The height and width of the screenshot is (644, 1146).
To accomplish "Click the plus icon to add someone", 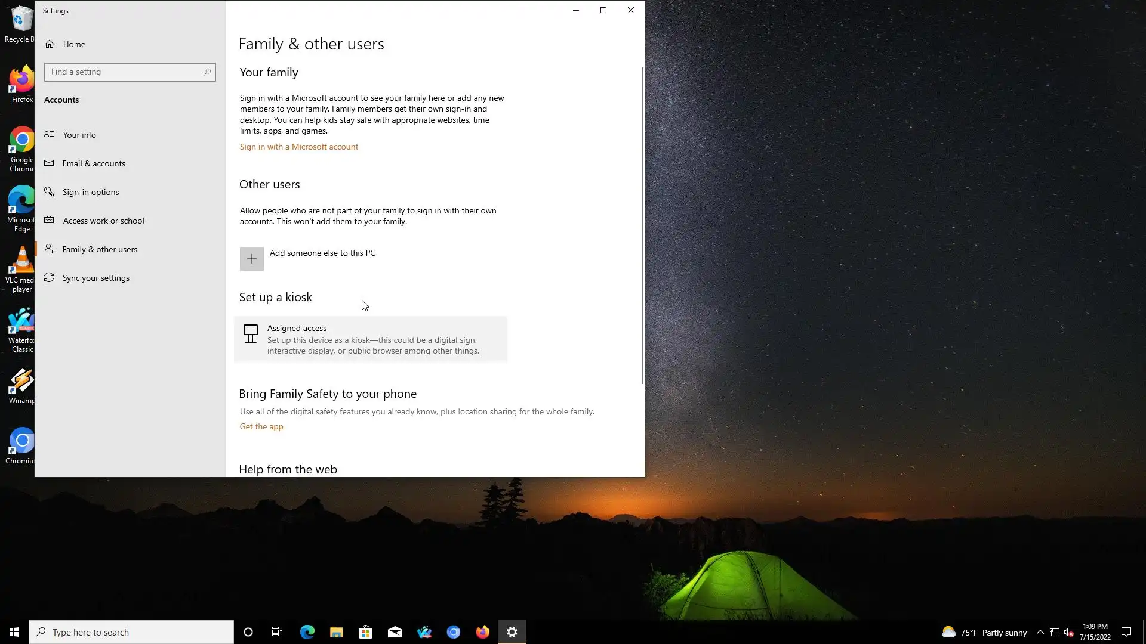I will (x=251, y=259).
